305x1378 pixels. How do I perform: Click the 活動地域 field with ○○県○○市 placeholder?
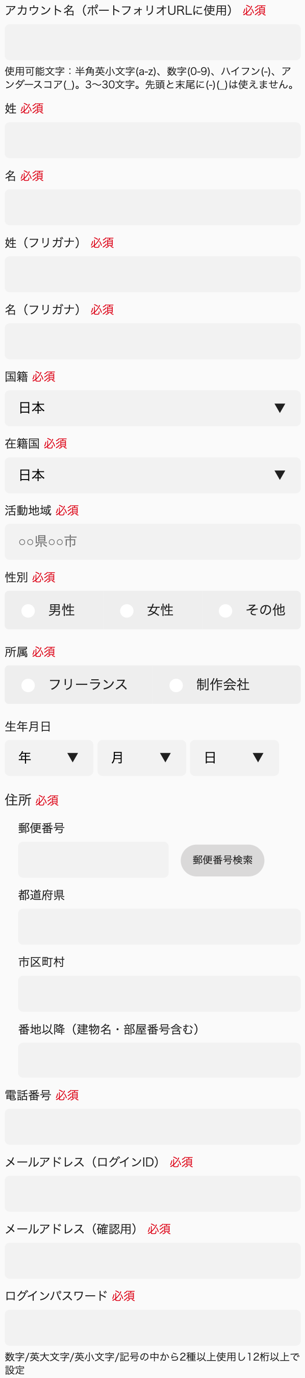(x=152, y=541)
